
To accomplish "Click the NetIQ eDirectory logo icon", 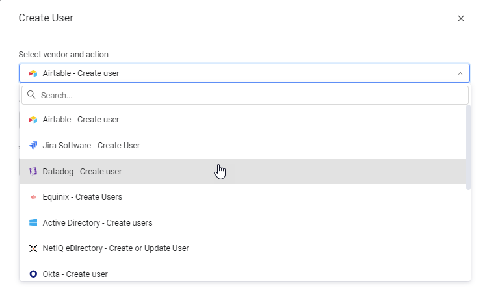I will (33, 248).
